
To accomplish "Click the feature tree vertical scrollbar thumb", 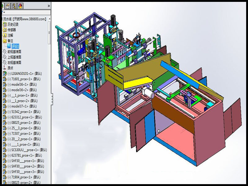I will click(x=49, y=33).
